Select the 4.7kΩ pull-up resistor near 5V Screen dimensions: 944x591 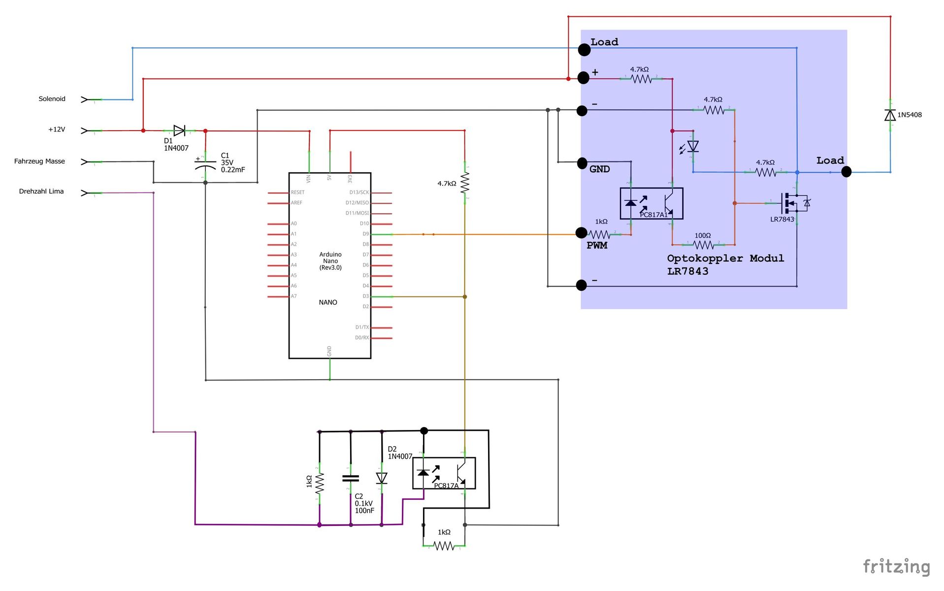[464, 183]
